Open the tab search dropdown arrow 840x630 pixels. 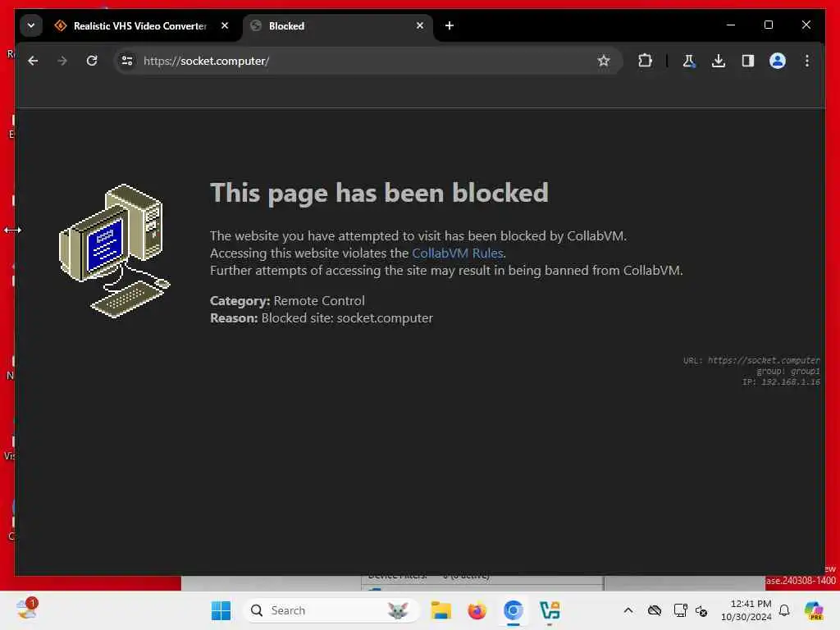(x=31, y=25)
